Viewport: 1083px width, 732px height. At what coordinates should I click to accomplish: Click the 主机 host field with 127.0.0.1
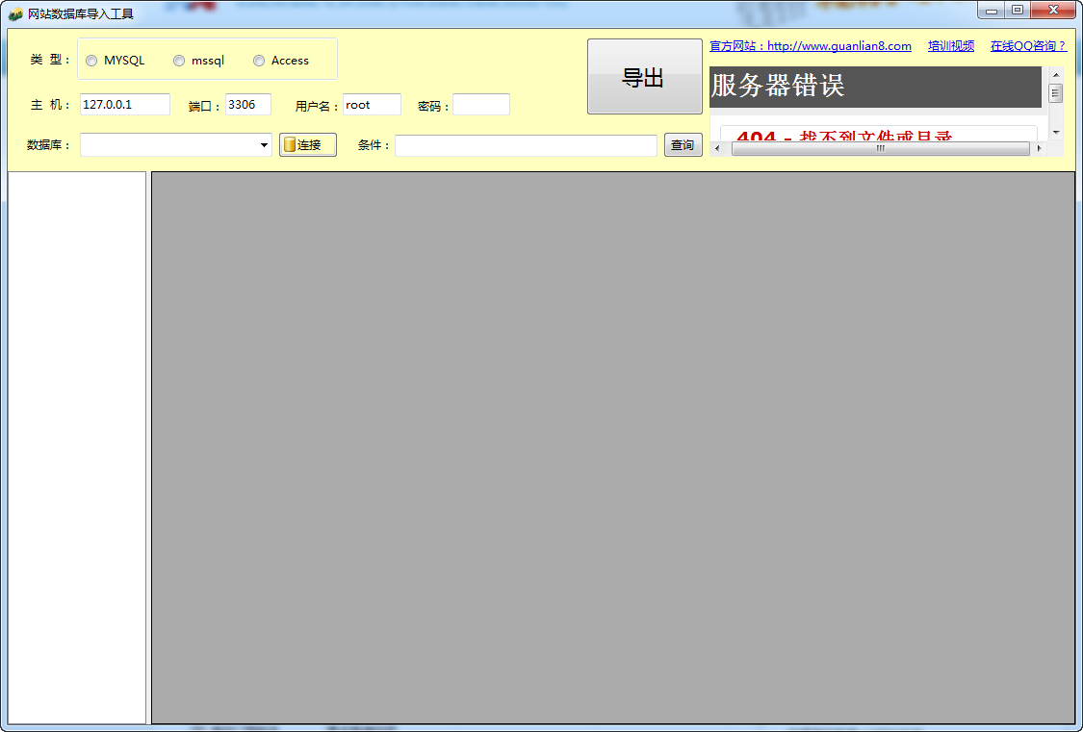pyautogui.click(x=125, y=105)
